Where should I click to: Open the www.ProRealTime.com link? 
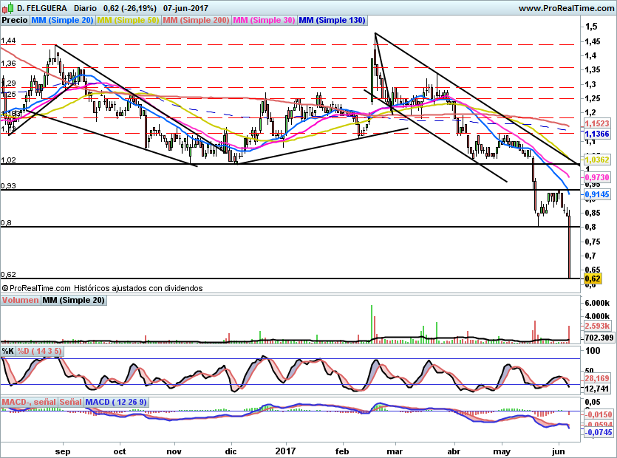coord(565,7)
